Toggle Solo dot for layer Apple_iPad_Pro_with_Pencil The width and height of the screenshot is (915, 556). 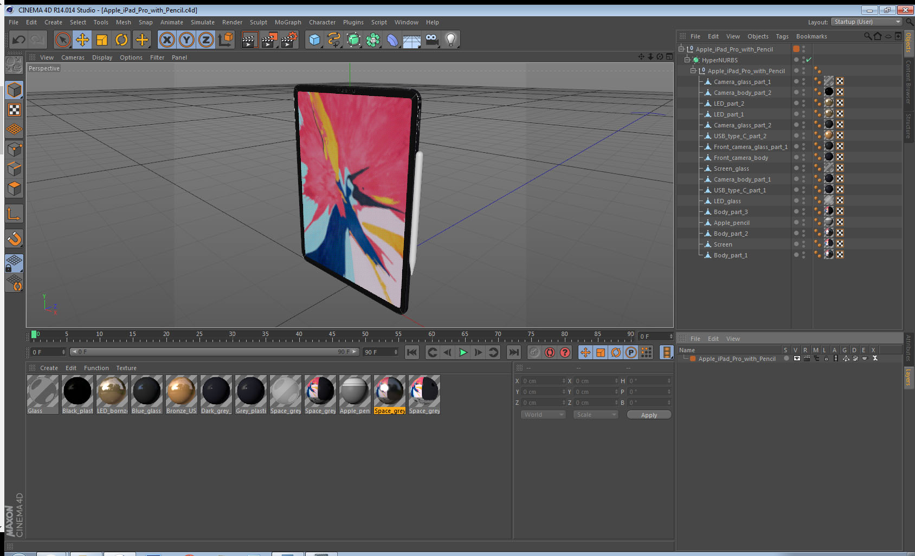787,359
